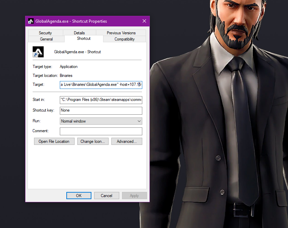Image resolution: width=288 pixels, height=228 pixels.
Task: Click the Cancel button
Action: tap(107, 196)
